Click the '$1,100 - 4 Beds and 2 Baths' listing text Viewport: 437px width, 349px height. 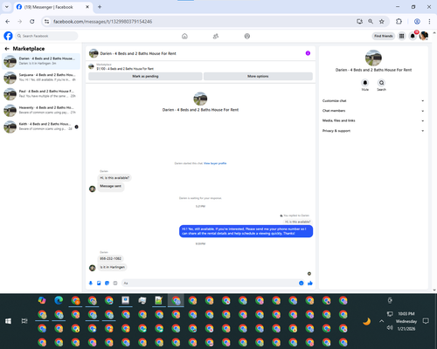[125, 69]
